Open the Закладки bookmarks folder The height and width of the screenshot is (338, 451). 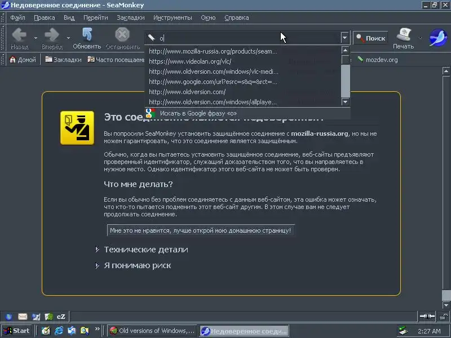64,60
